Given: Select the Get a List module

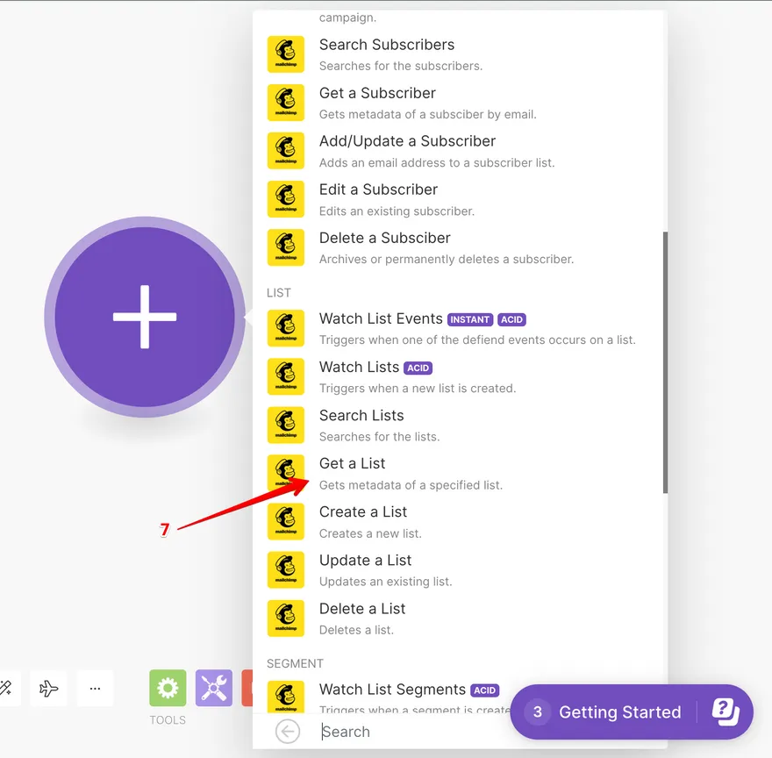Looking at the screenshot, I should pos(353,464).
